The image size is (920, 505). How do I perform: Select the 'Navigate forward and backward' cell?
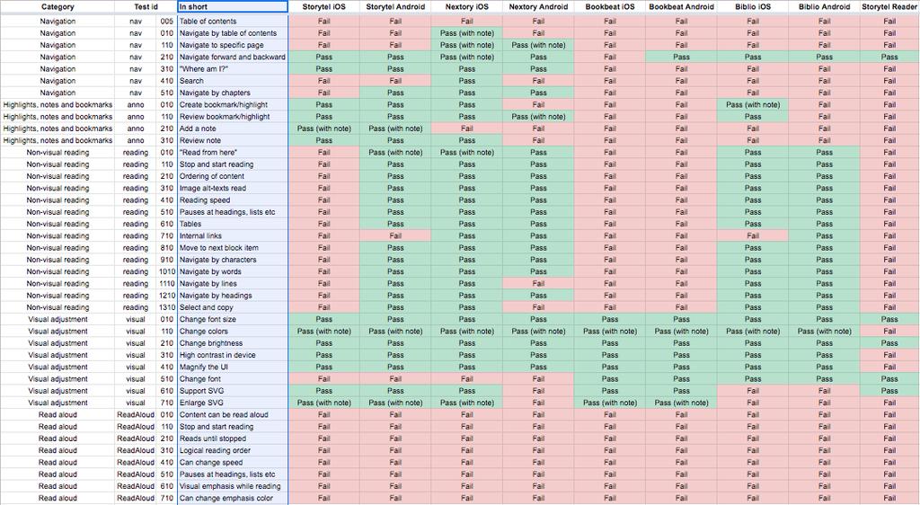point(233,57)
